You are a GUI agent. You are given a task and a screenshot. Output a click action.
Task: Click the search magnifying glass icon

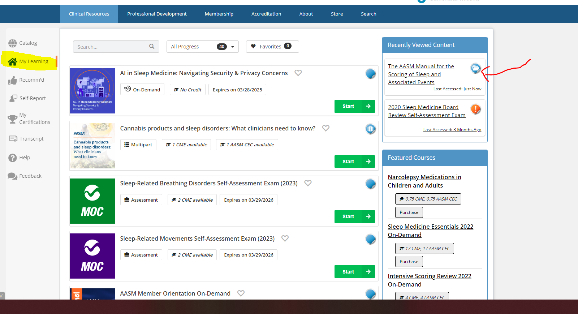tap(152, 46)
